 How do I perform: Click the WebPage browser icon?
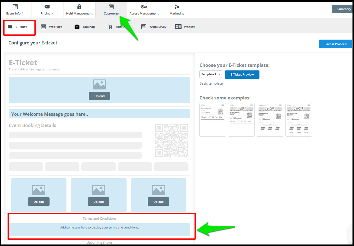point(43,27)
